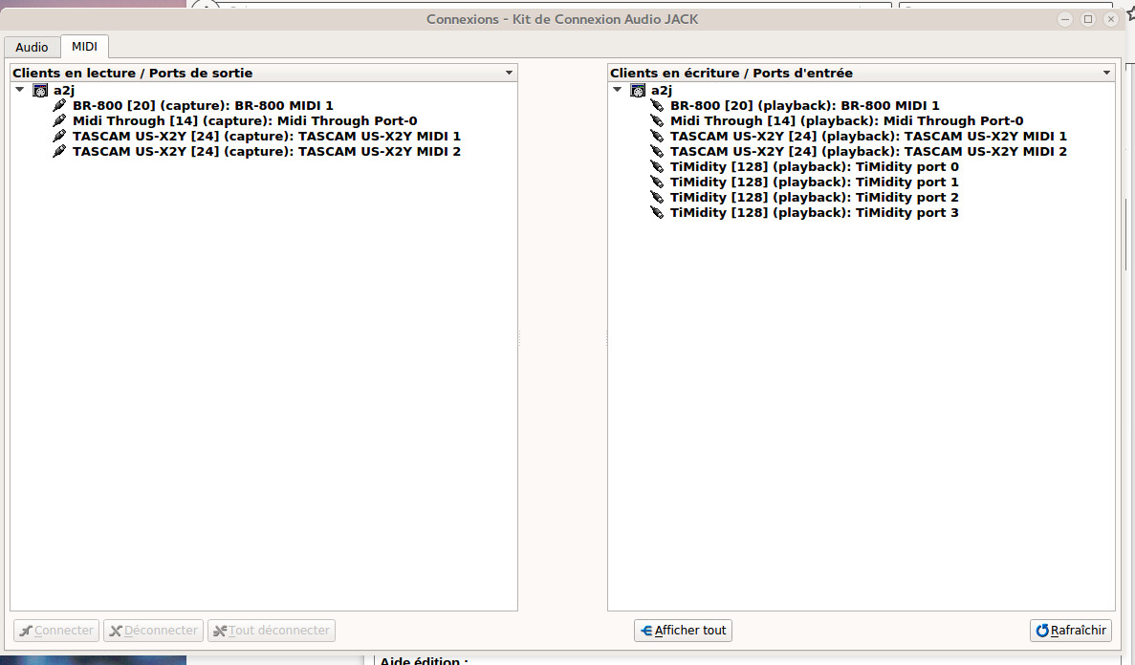Minimize the Connexions window
Screen dimensions: 1135x665
point(1065,19)
